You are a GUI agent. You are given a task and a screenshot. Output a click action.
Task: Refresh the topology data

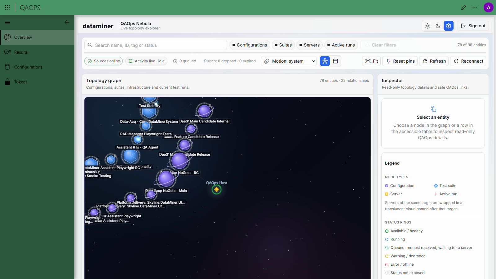point(434,61)
